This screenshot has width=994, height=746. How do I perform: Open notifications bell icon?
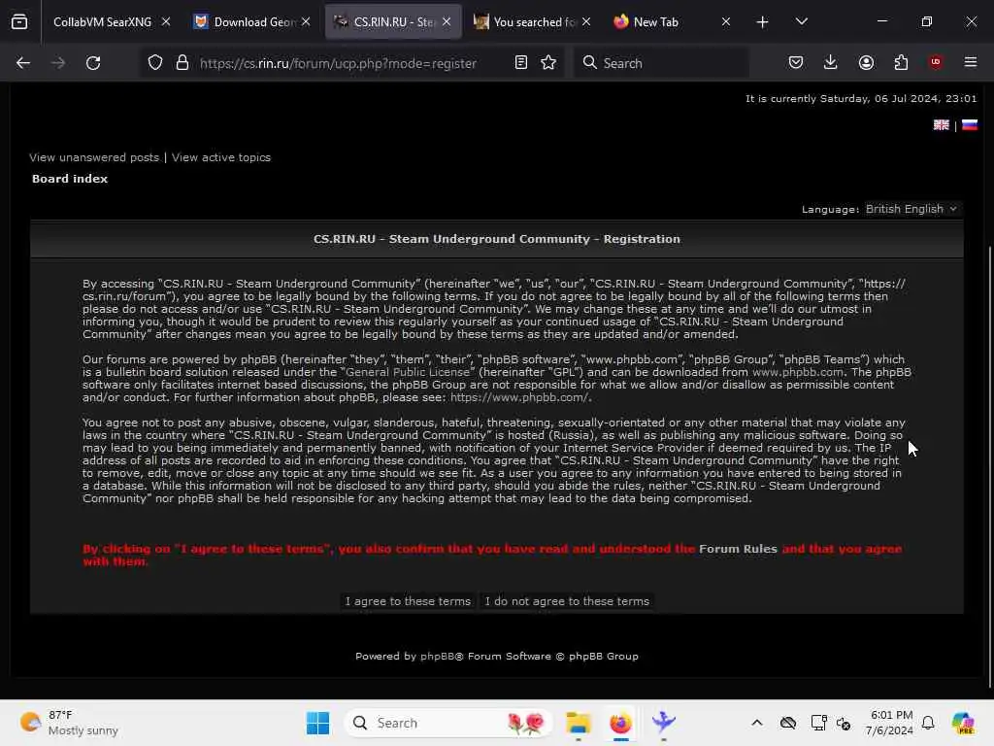pos(929,723)
